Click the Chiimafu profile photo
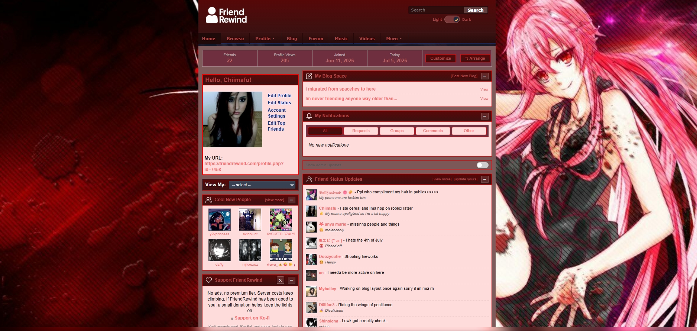The image size is (697, 331). tap(233, 119)
